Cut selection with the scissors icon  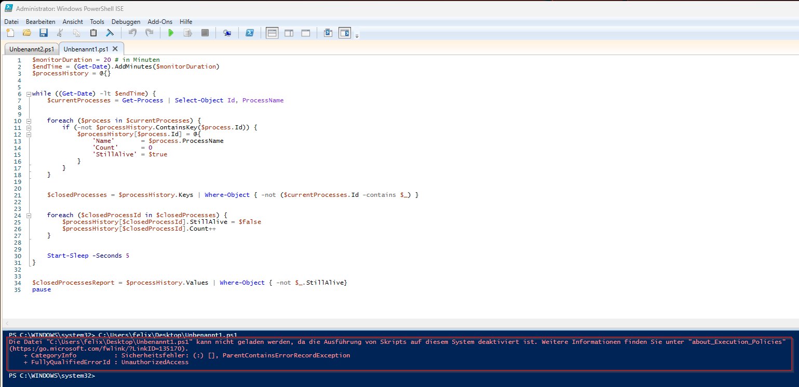(x=60, y=33)
